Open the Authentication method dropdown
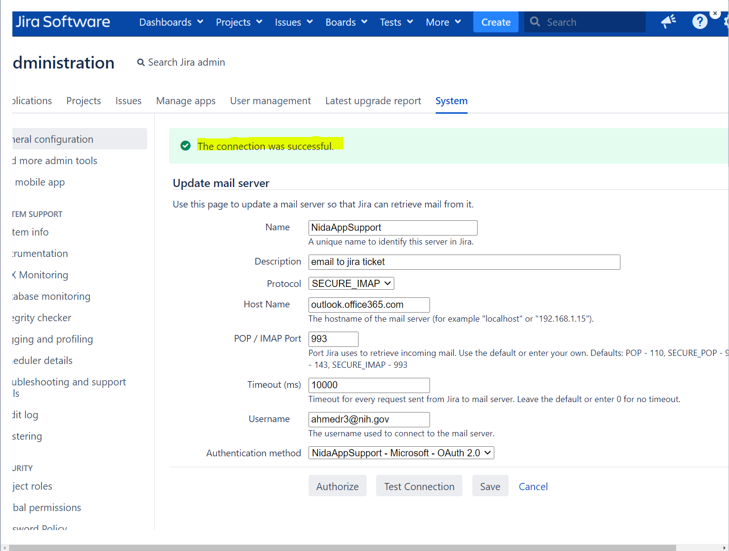The height and width of the screenshot is (551, 729). 400,453
